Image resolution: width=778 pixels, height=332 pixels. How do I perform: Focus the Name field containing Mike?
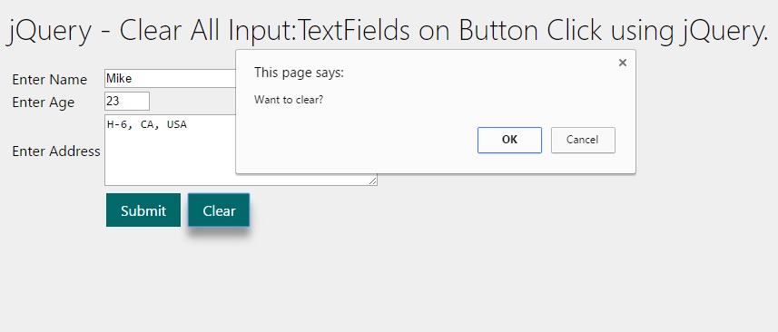170,78
